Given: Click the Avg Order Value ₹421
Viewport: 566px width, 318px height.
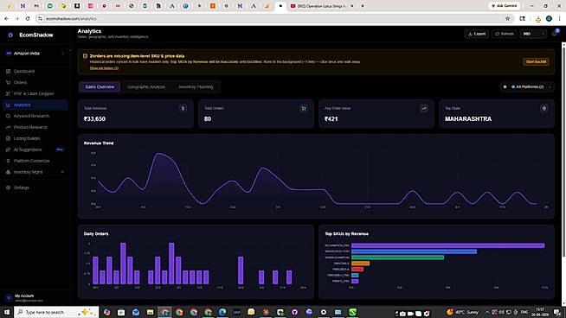Looking at the screenshot, I should 331,118.
